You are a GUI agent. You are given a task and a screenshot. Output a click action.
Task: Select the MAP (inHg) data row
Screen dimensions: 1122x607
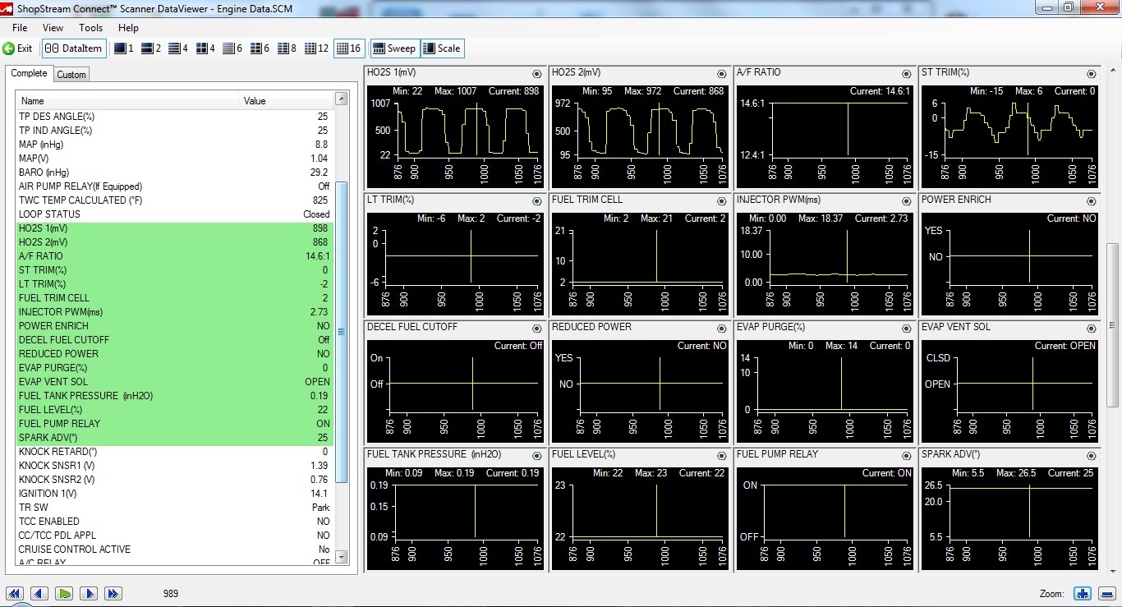(x=175, y=145)
